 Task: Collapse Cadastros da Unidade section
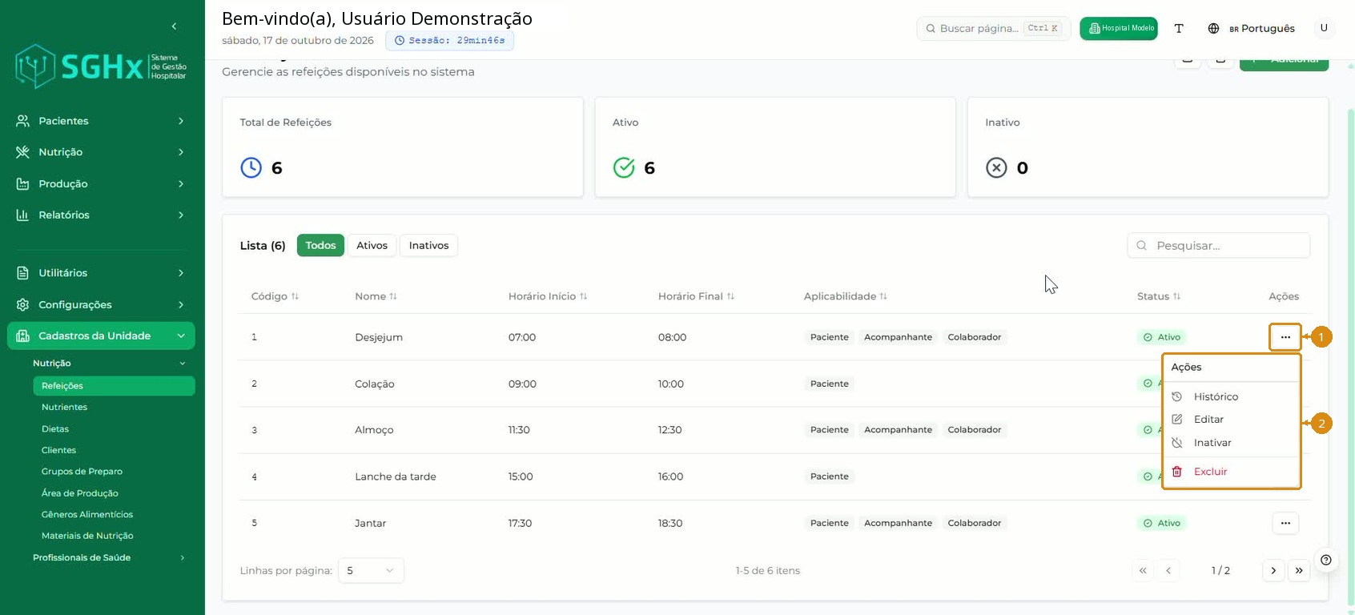coord(101,336)
